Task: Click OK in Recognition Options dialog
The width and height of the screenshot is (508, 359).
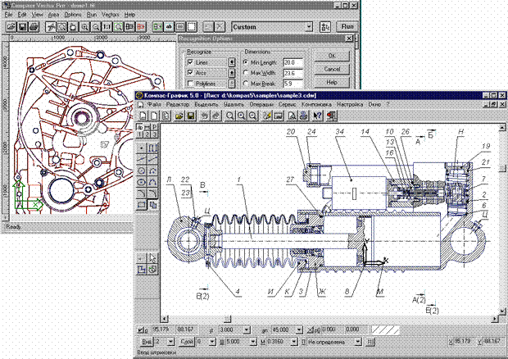Action: click(331, 56)
